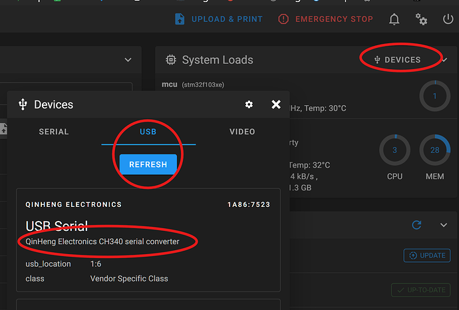Switch to the Serial tab
459x310 pixels.
pos(54,132)
